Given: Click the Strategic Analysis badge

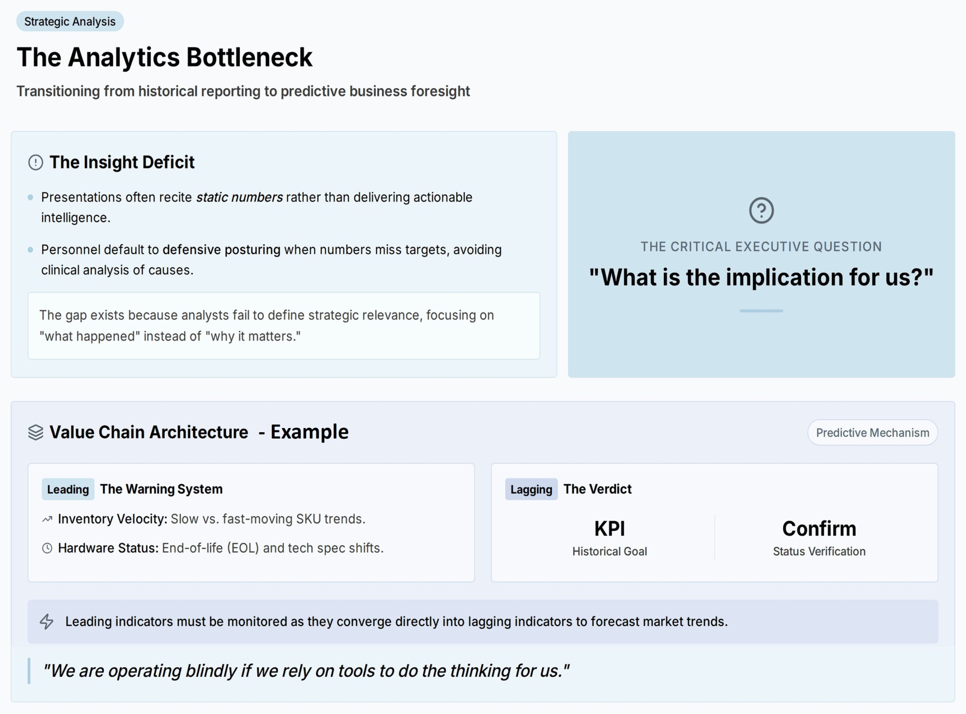Looking at the screenshot, I should click(x=70, y=21).
